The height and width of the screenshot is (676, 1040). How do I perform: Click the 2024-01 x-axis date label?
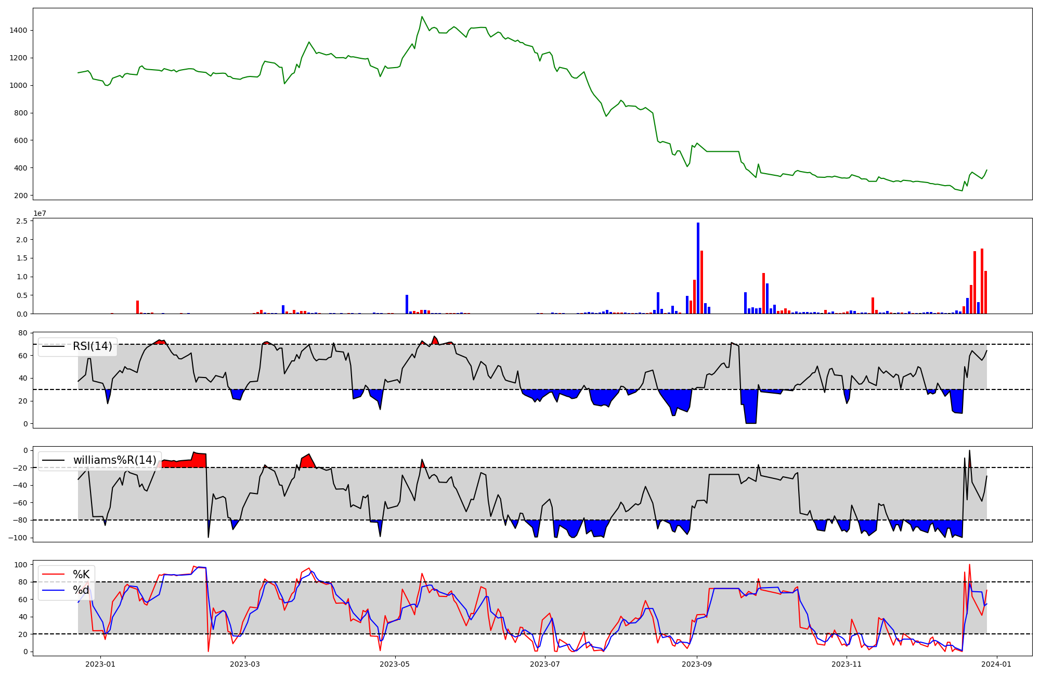[997, 664]
